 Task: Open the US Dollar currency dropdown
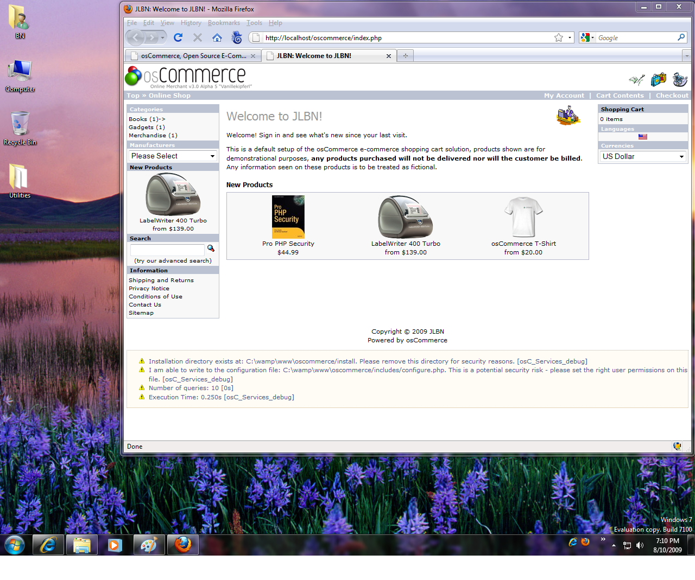point(642,156)
